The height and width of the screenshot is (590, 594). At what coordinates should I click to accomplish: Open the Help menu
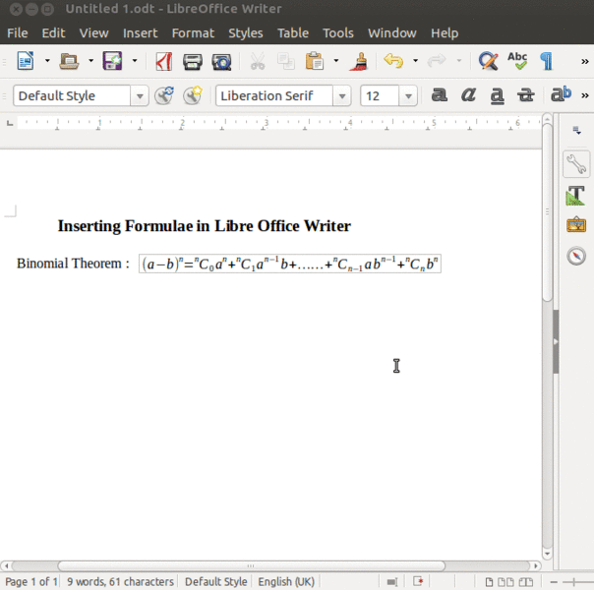(x=445, y=33)
